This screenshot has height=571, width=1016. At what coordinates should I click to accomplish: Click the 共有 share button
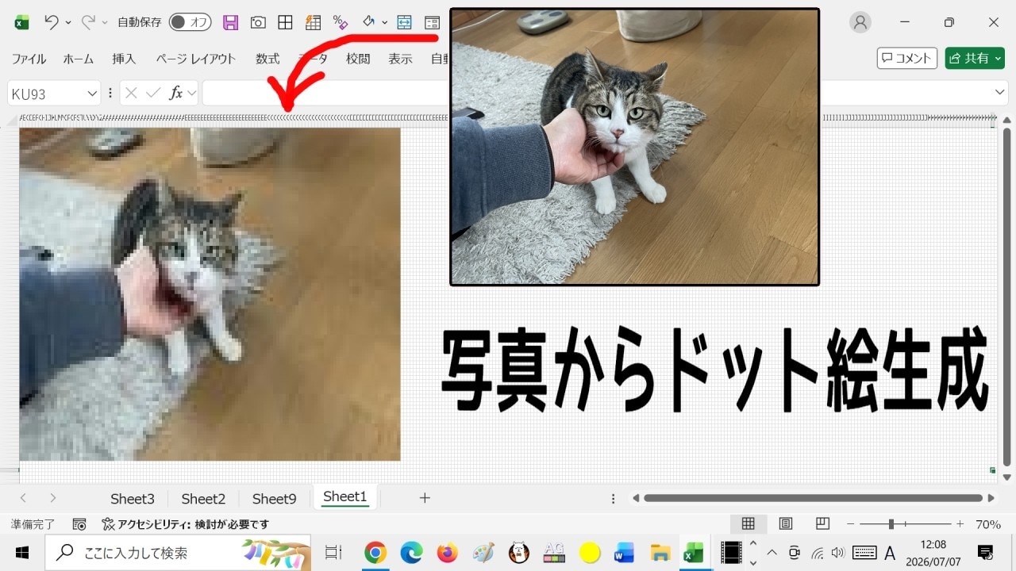[x=975, y=58]
